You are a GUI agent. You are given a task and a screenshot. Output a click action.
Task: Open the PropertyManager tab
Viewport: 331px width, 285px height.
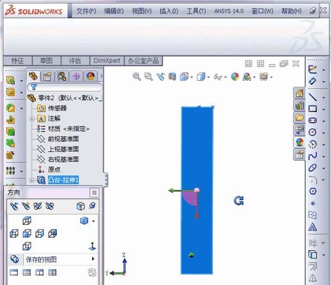pyautogui.click(x=47, y=76)
